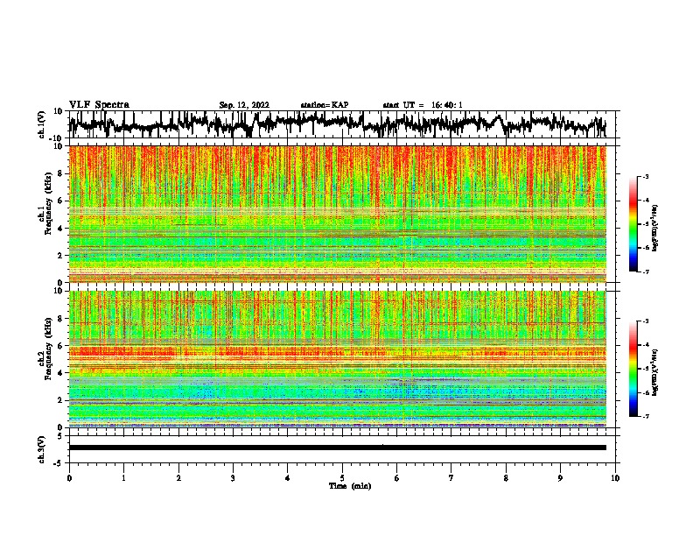Screen dimensions: 693x536
Task: Click the -3 label on ch.1 colorbar
Action: 646,177
